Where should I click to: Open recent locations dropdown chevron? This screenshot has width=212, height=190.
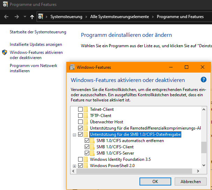[25, 17]
